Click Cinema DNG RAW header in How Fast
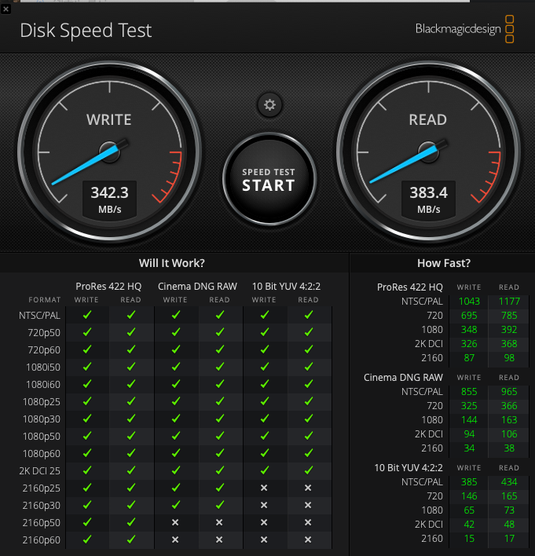 click(403, 378)
